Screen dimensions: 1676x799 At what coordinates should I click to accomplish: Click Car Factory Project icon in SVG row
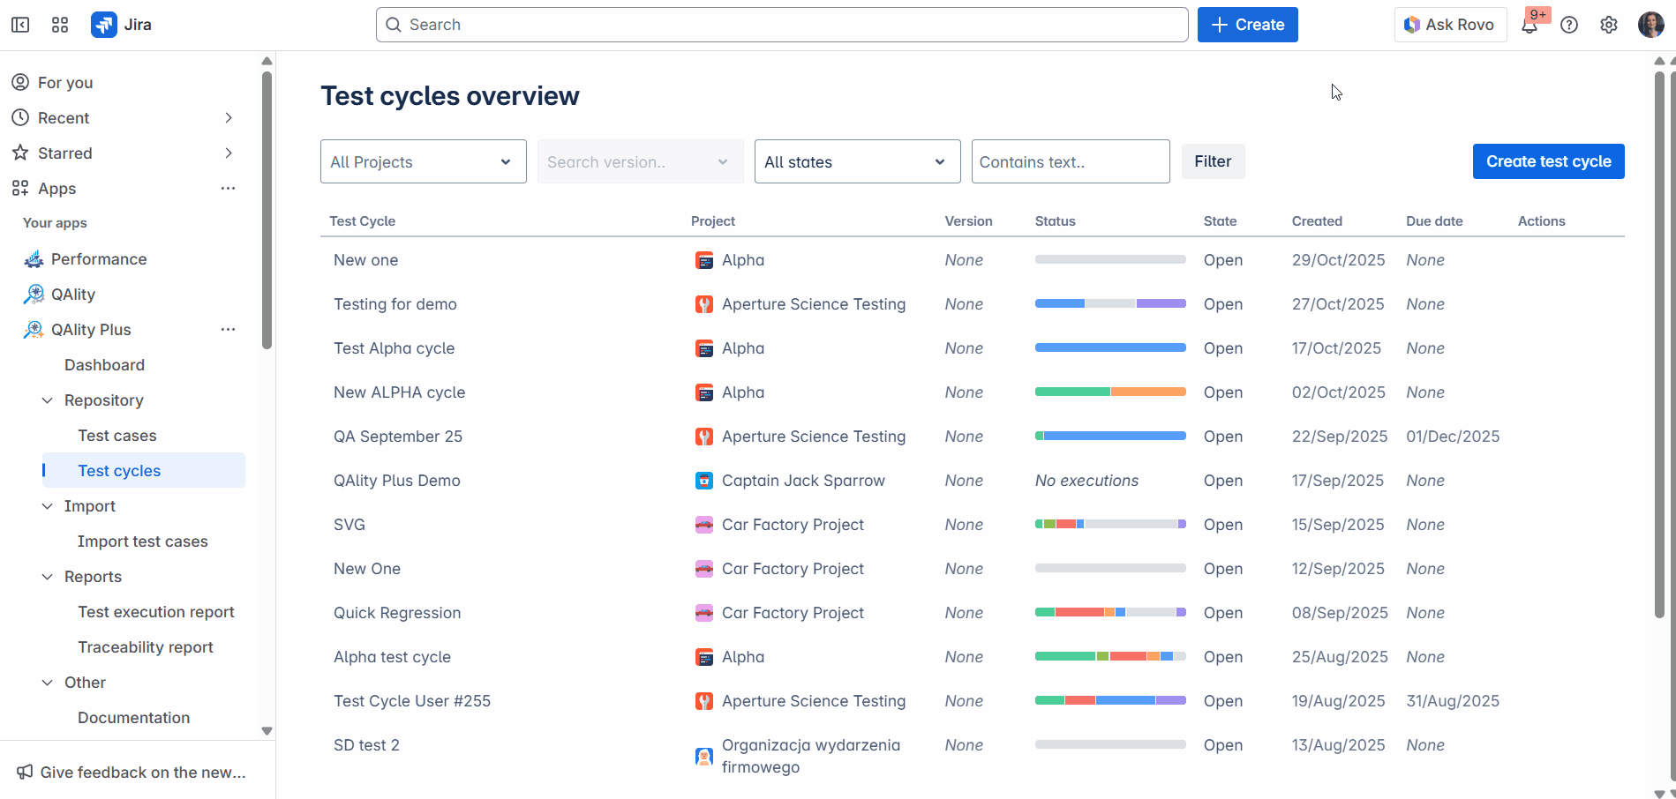[704, 525]
